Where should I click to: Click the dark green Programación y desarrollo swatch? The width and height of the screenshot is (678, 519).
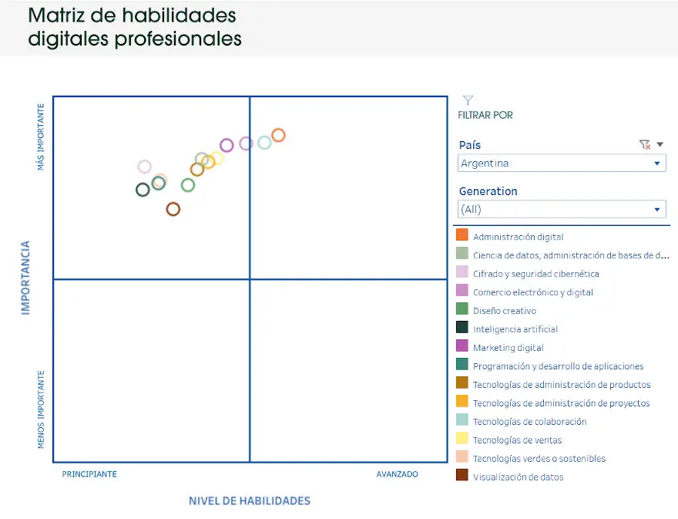click(x=462, y=364)
